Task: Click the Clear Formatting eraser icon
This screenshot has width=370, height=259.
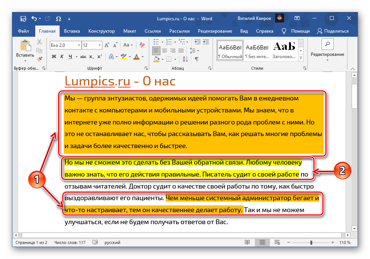Action: (x=142, y=45)
